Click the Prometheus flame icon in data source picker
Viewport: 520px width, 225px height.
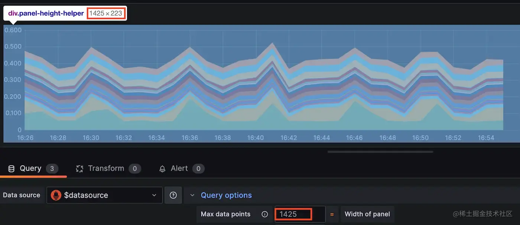tap(56, 195)
